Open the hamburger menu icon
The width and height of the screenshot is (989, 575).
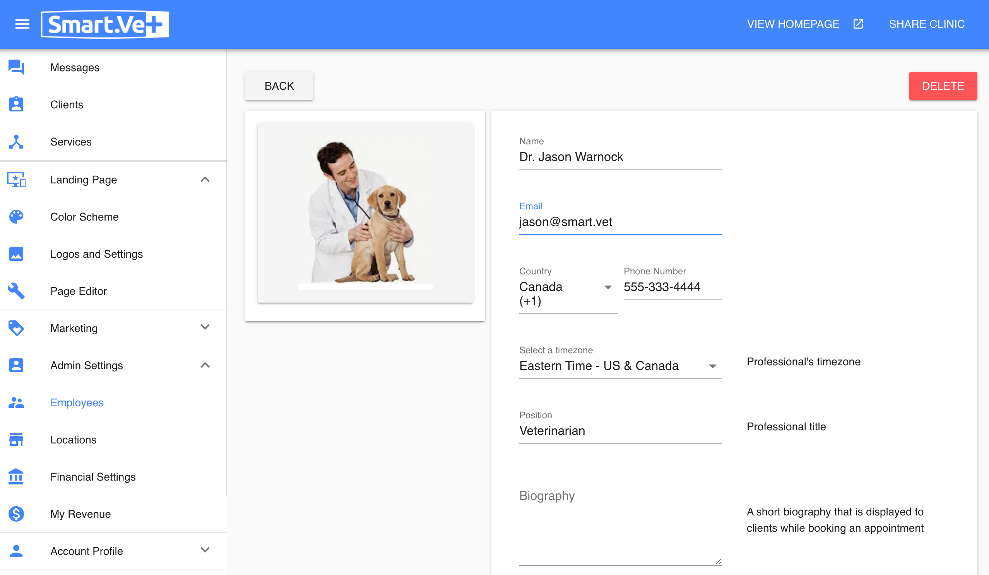(22, 24)
